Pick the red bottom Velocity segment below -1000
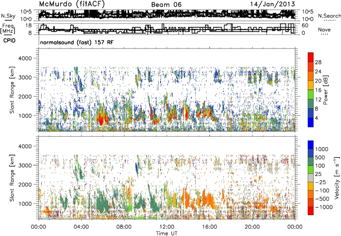Viewport: 341px width, 236px height. pyautogui.click(x=311, y=211)
